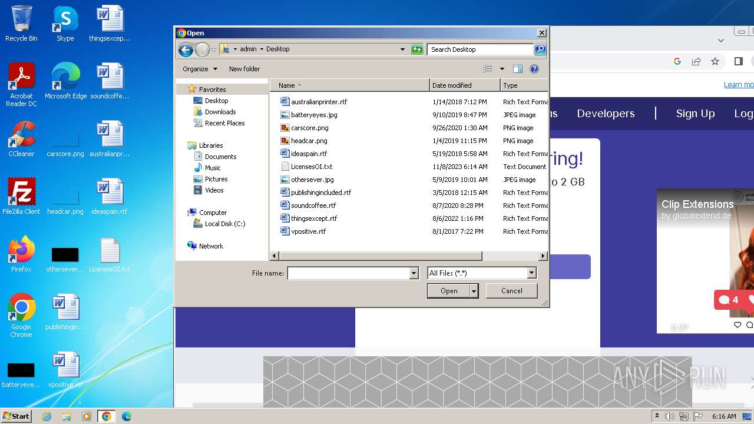Click the Open button split arrow
This screenshot has height=424, width=754.
click(474, 291)
